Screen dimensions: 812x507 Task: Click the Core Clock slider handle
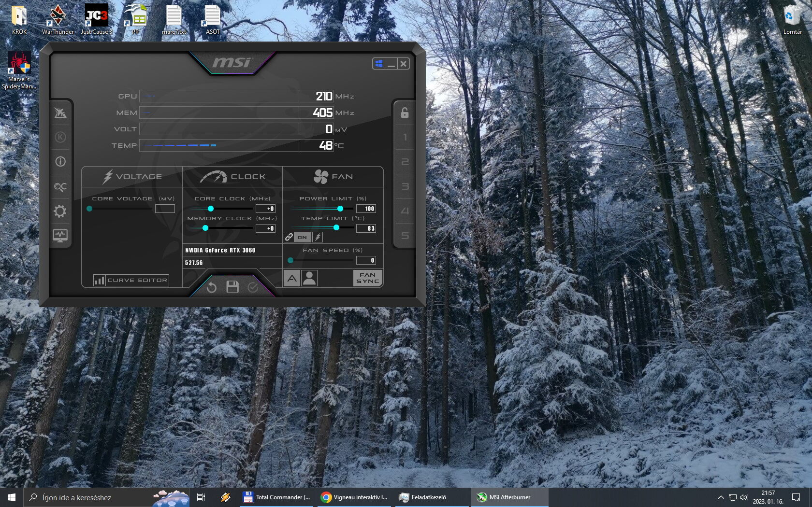point(211,209)
